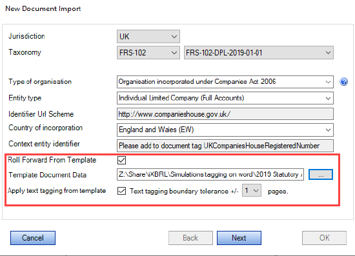Browse for template file with ellipsis button
Viewport: 355px width, 256px height.
pos(321,175)
